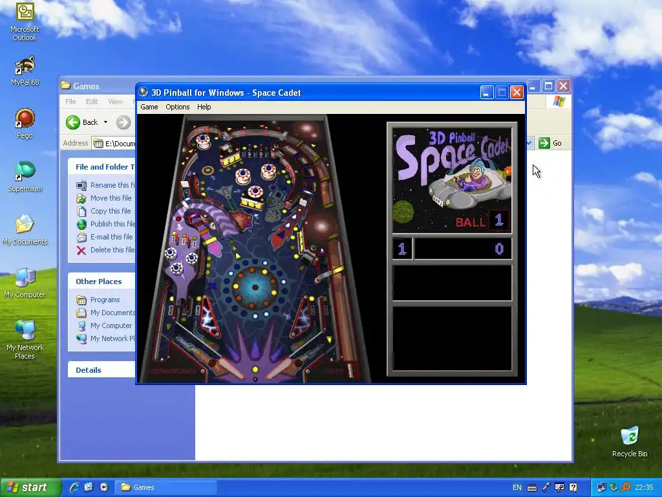Screen dimensions: 662x497
Task: Click the Move this file icon
Action: pyautogui.click(x=81, y=198)
